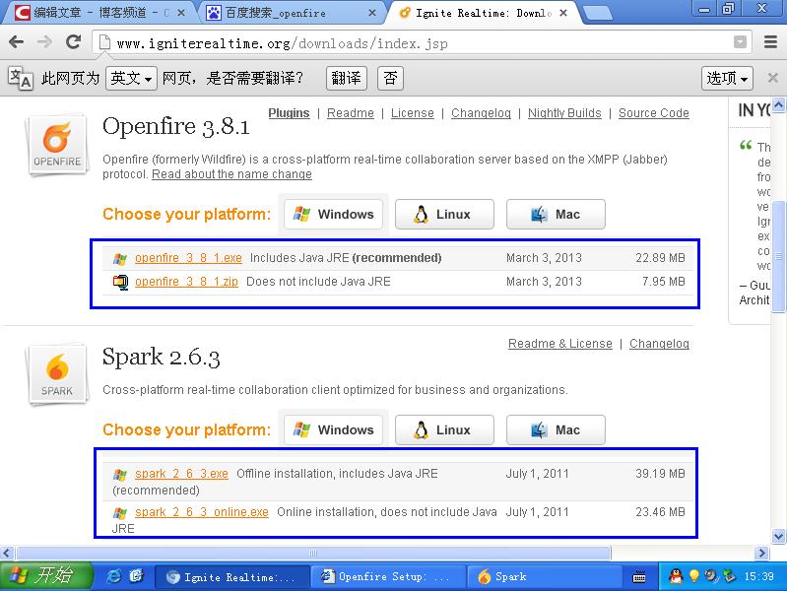Download spark_2_6_3_online.exe
The width and height of the screenshot is (787, 591).
(201, 512)
